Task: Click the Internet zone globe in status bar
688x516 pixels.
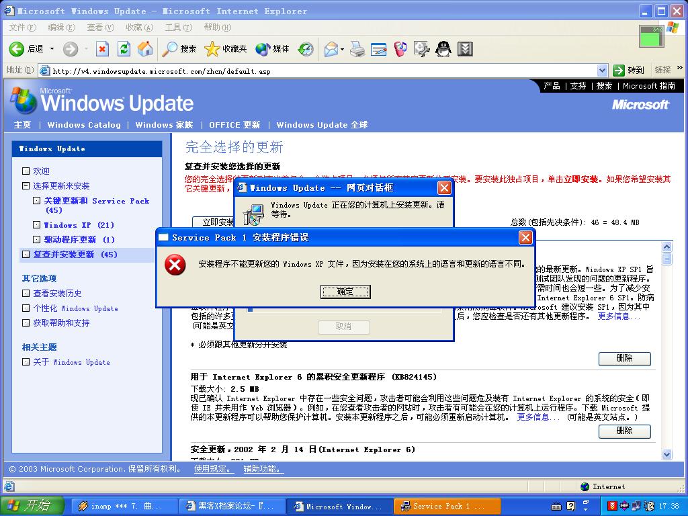Action: 585,486
